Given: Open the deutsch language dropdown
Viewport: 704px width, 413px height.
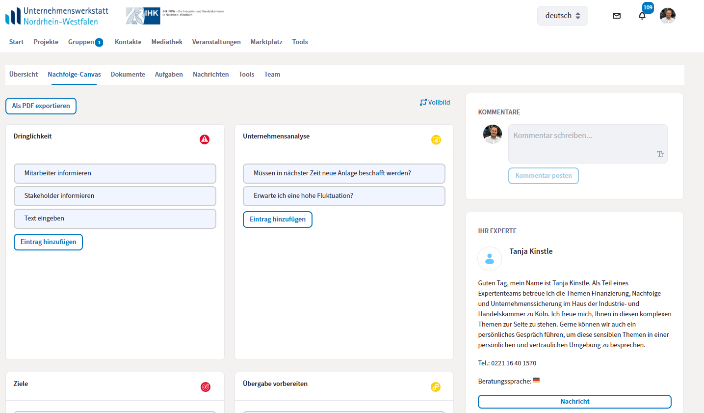Looking at the screenshot, I should [x=562, y=16].
